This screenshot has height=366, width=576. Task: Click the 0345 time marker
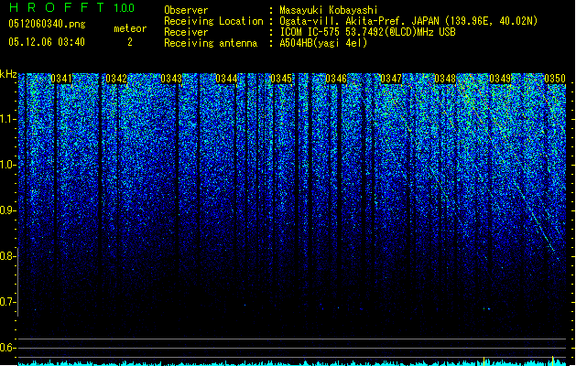(x=281, y=79)
